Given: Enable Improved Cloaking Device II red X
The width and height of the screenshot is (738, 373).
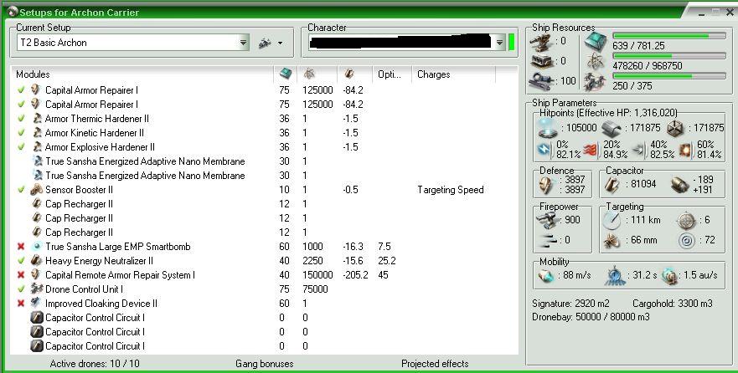Looking at the screenshot, I should [x=21, y=304].
